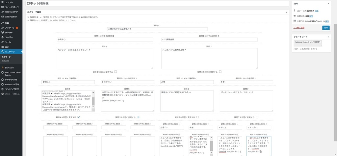Click the plugin update count badge
Image resolution: width=337 pixels, height=156 pixels.
click(x=17, y=28)
